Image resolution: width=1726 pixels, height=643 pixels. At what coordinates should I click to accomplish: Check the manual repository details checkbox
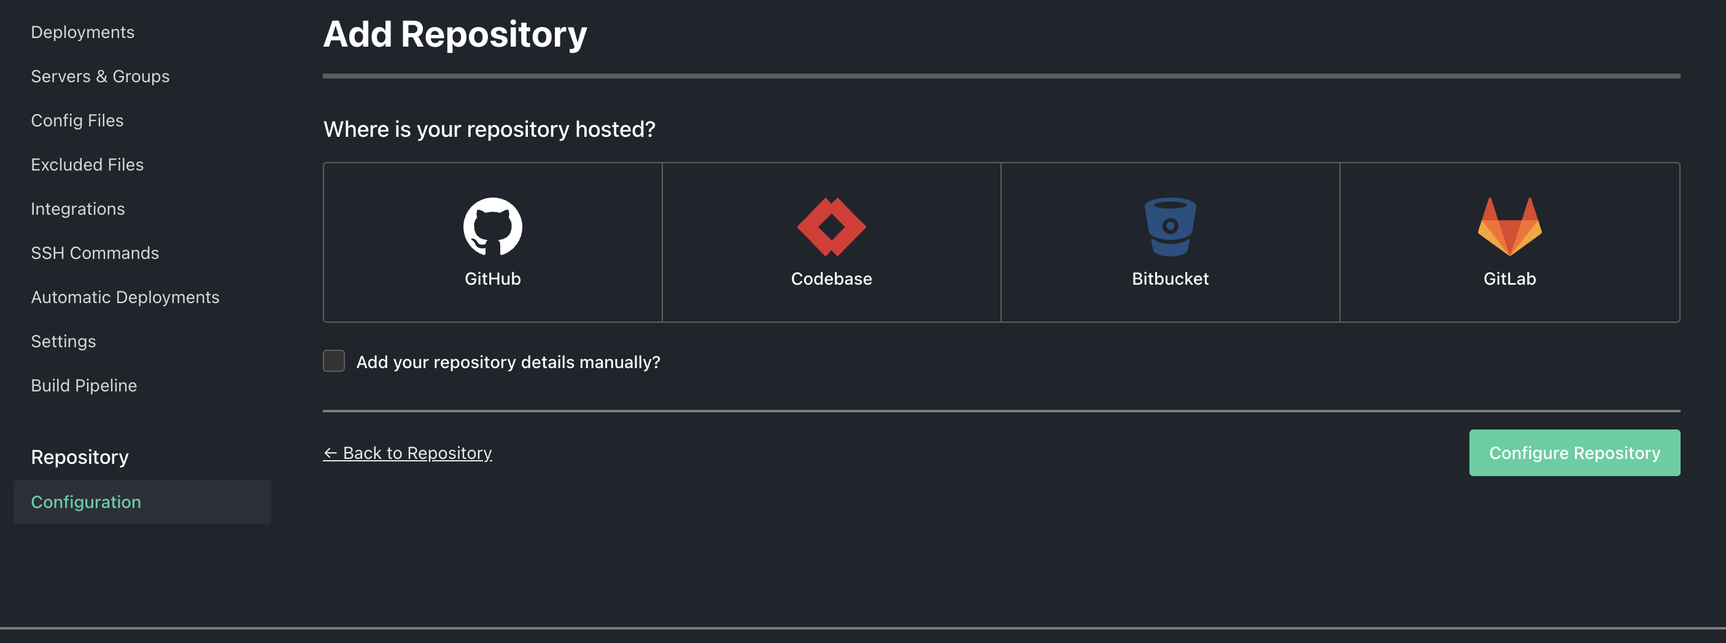tap(333, 361)
